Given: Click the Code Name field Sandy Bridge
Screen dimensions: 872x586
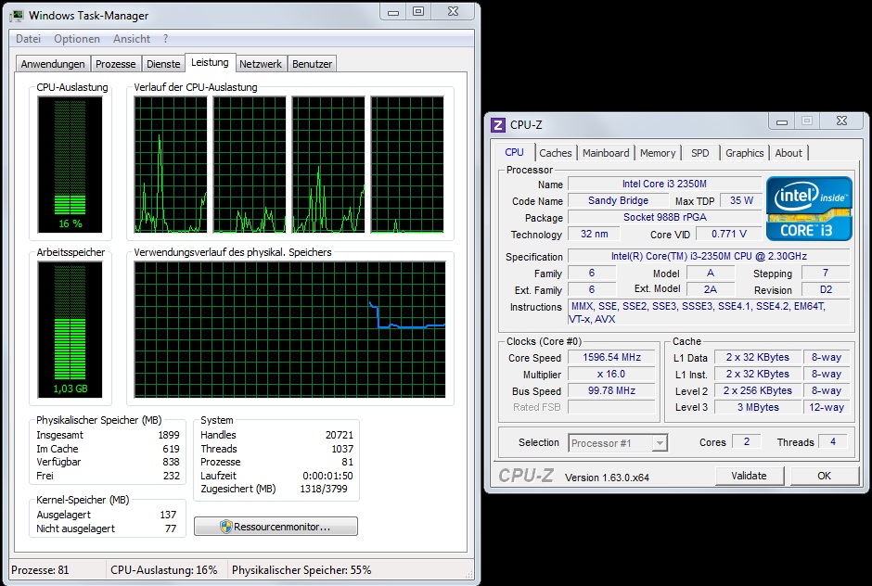Looking at the screenshot, I should coord(618,200).
